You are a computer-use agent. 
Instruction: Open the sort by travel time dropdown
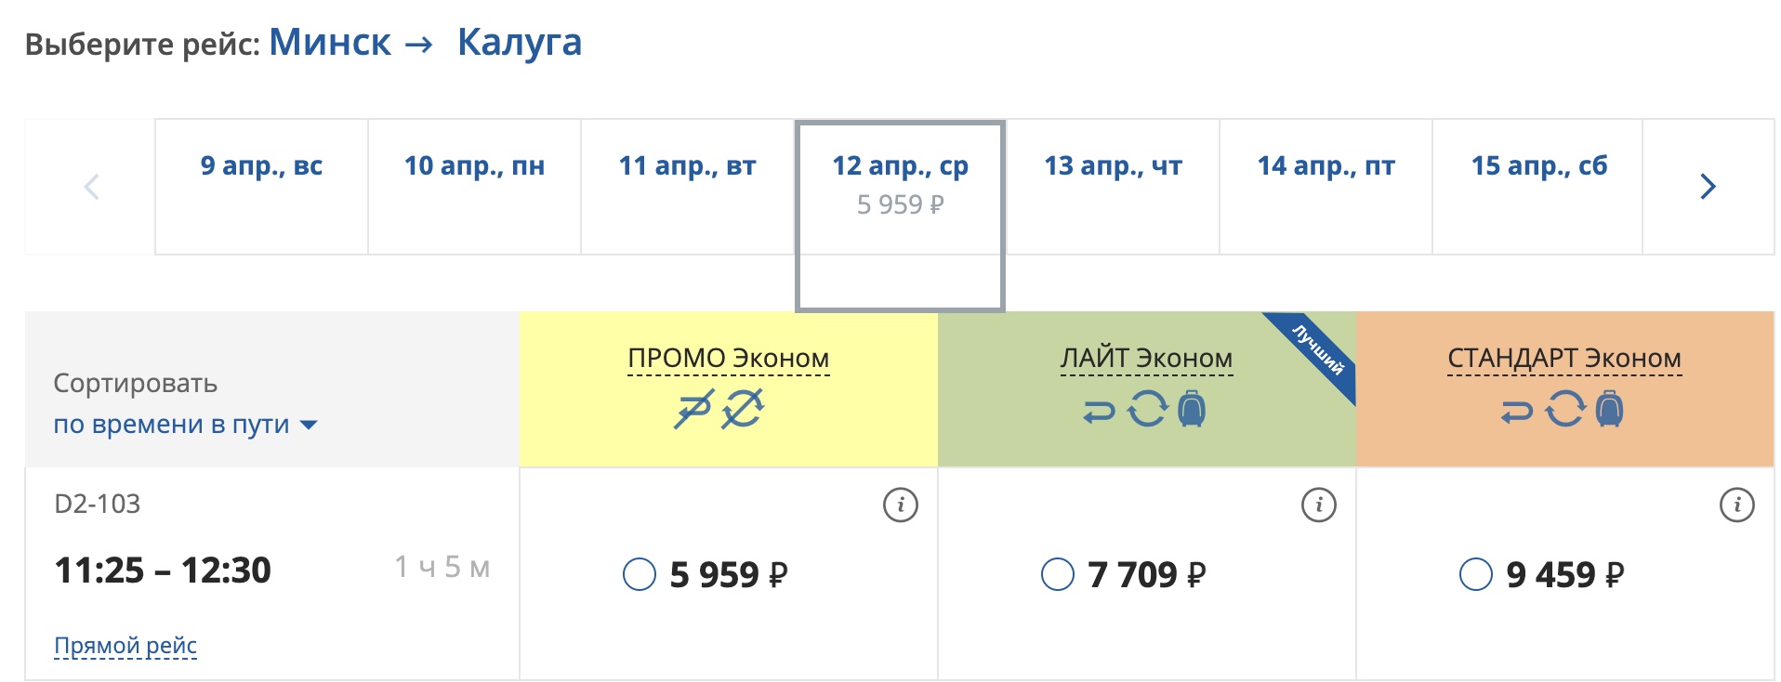click(x=185, y=425)
